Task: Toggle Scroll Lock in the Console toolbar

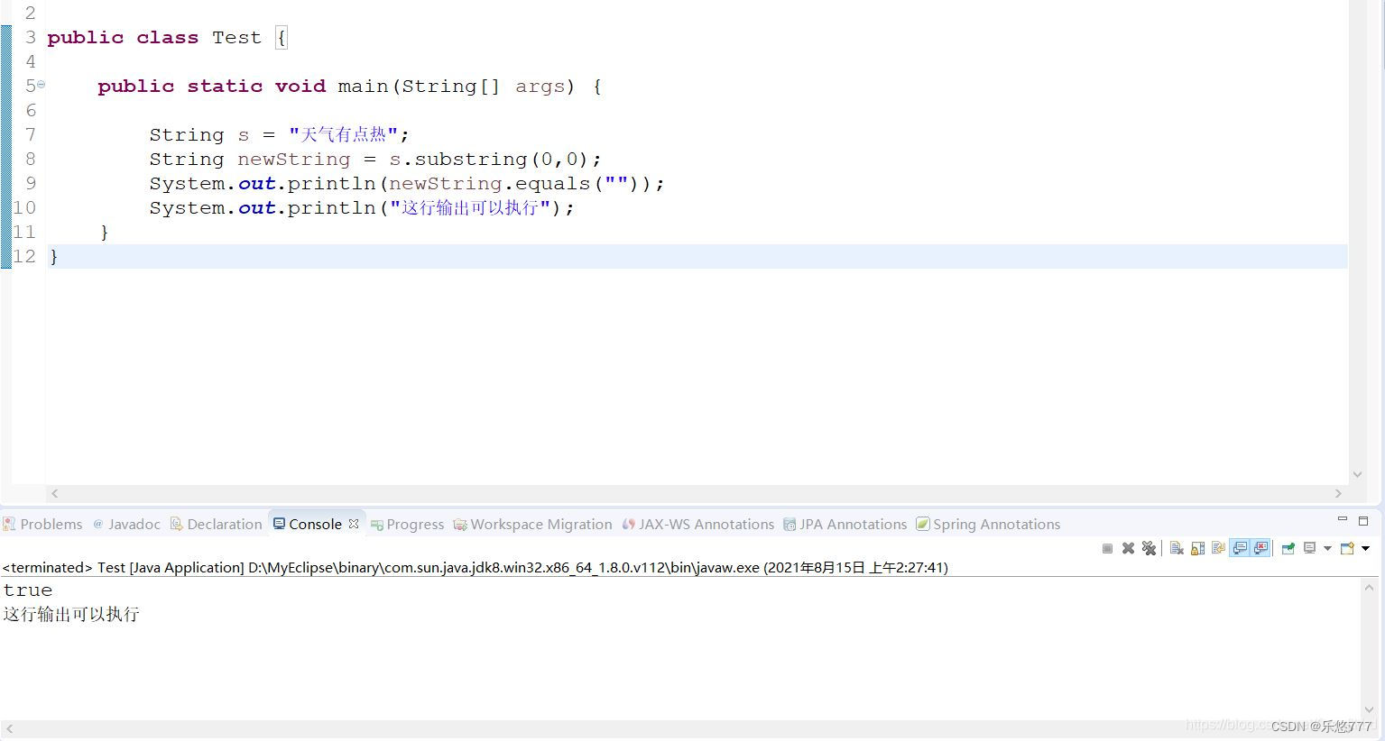Action: tap(1197, 548)
